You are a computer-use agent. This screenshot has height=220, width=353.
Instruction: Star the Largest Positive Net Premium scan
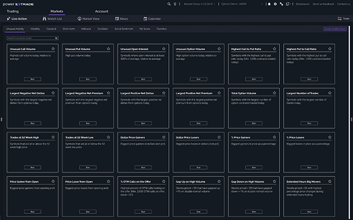coord(219,93)
